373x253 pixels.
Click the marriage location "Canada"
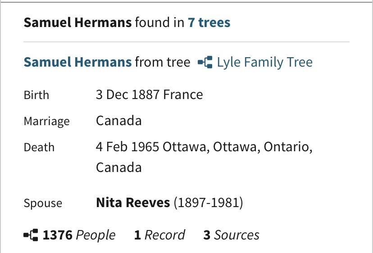[119, 121]
